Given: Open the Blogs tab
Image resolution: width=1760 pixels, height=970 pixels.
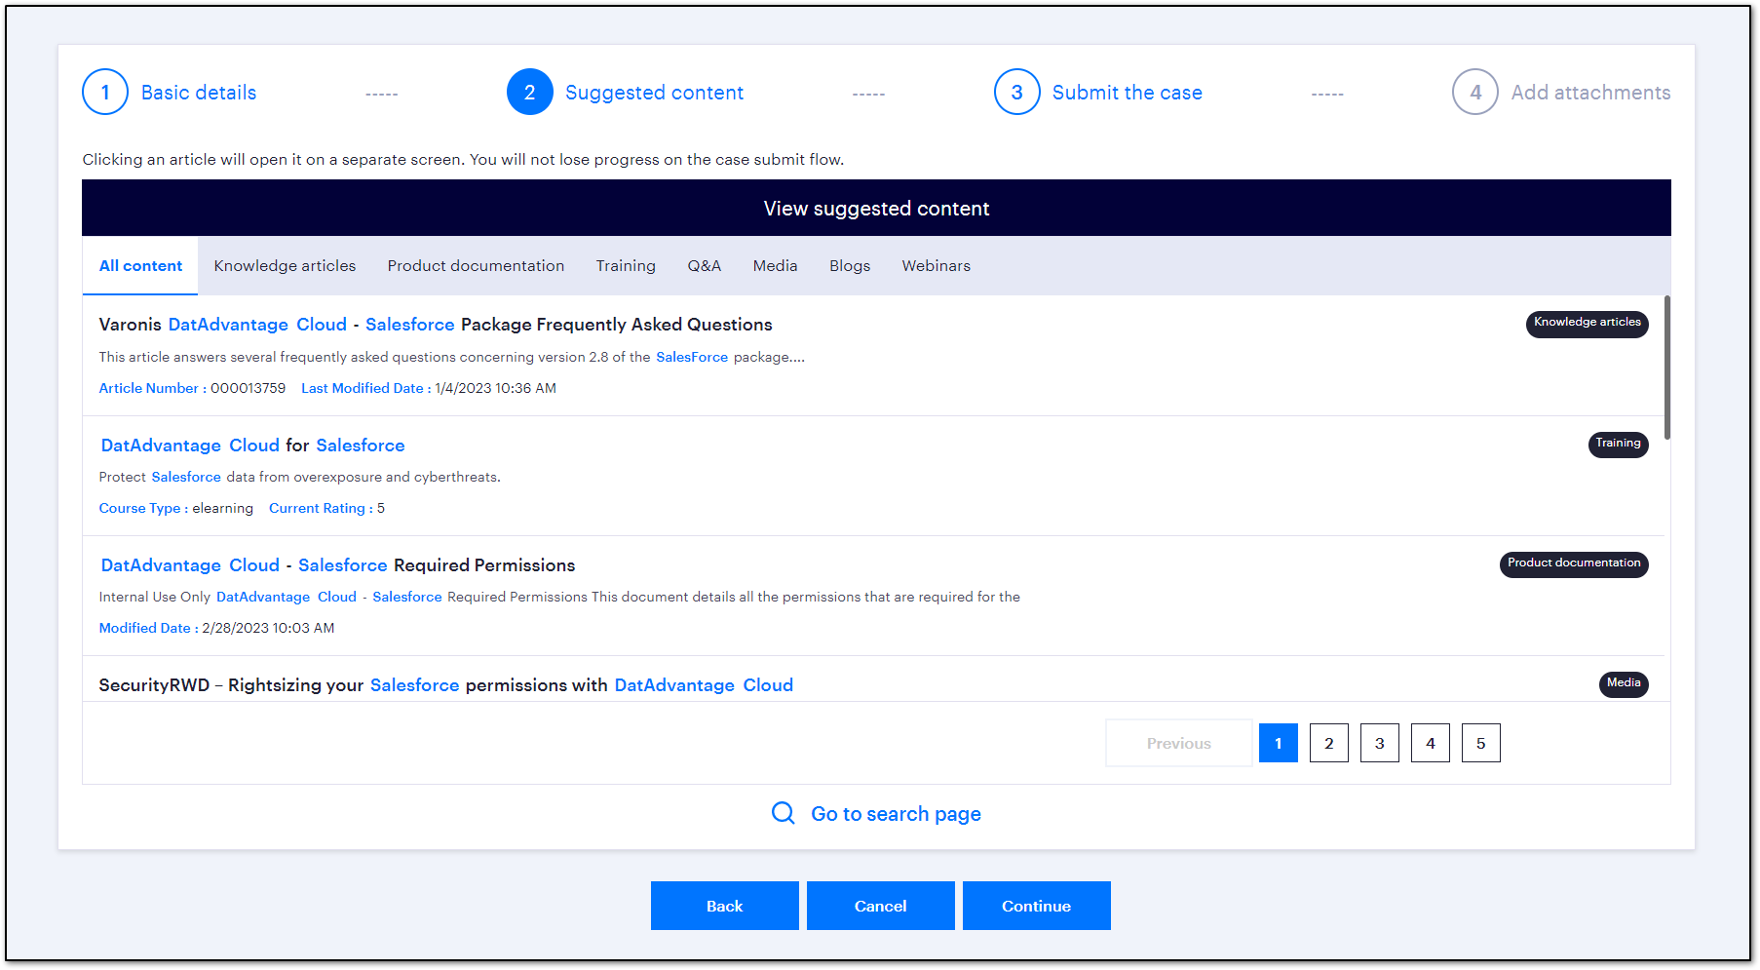Looking at the screenshot, I should (850, 265).
